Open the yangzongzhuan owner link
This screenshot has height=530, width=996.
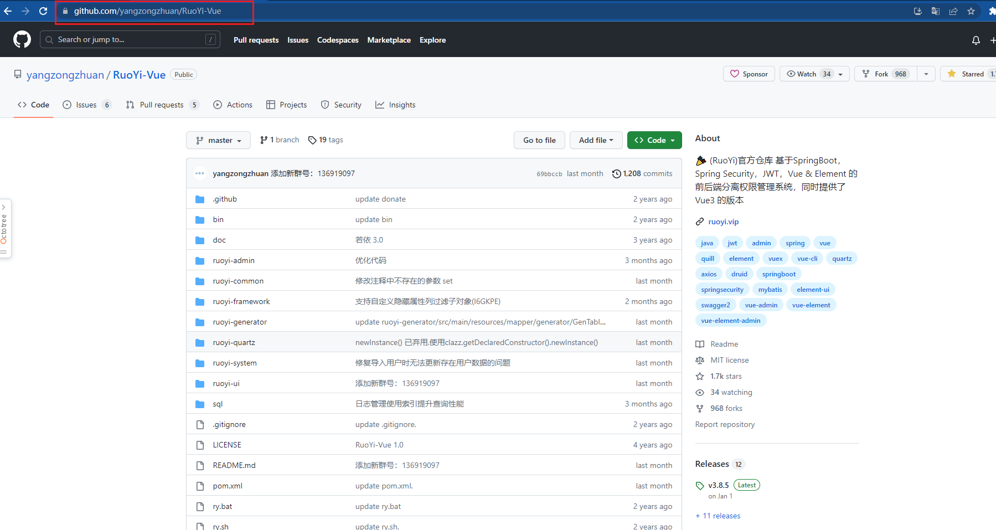pos(65,75)
